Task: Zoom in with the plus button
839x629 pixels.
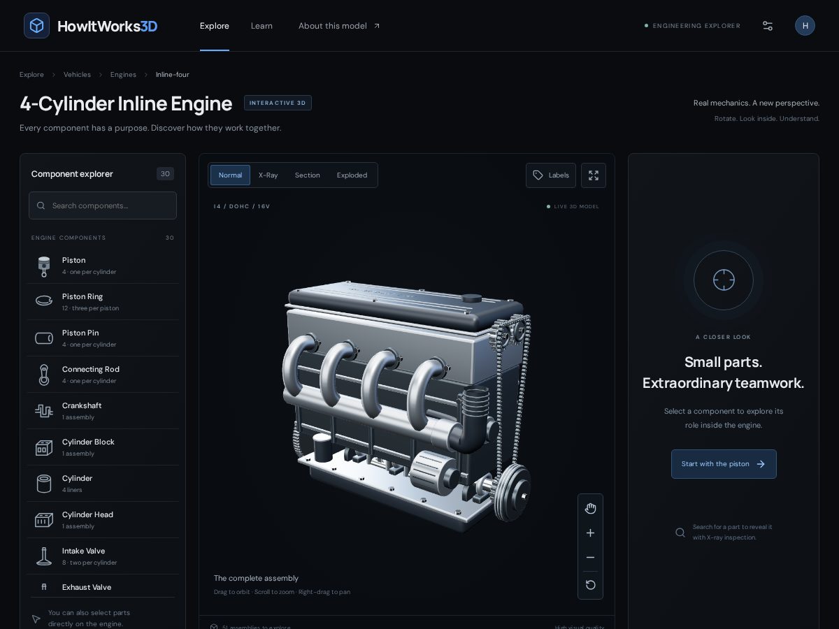Action: 590,533
